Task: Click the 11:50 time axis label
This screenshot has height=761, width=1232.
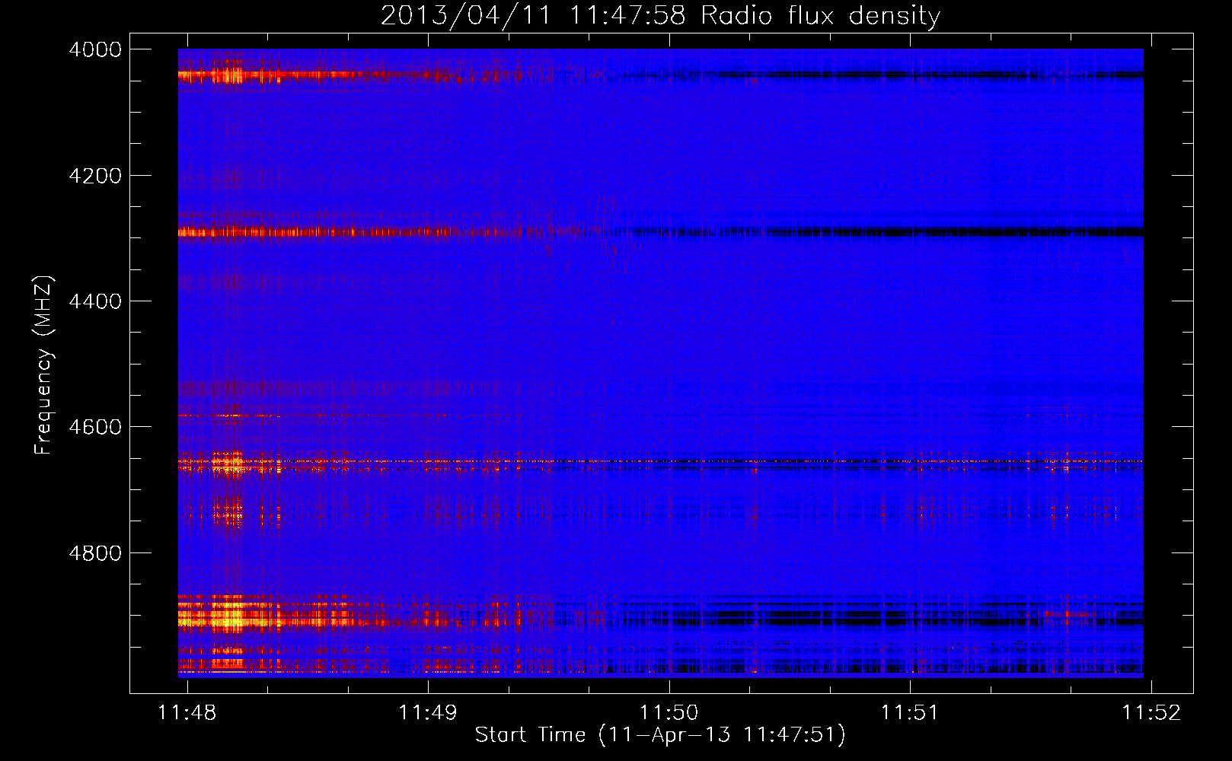Action: click(669, 712)
